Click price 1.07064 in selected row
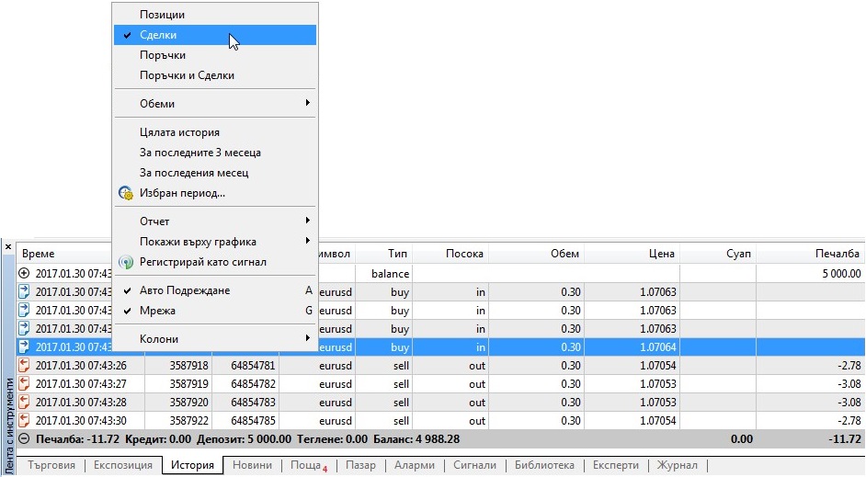Image resolution: width=866 pixels, height=477 pixels. [x=658, y=347]
